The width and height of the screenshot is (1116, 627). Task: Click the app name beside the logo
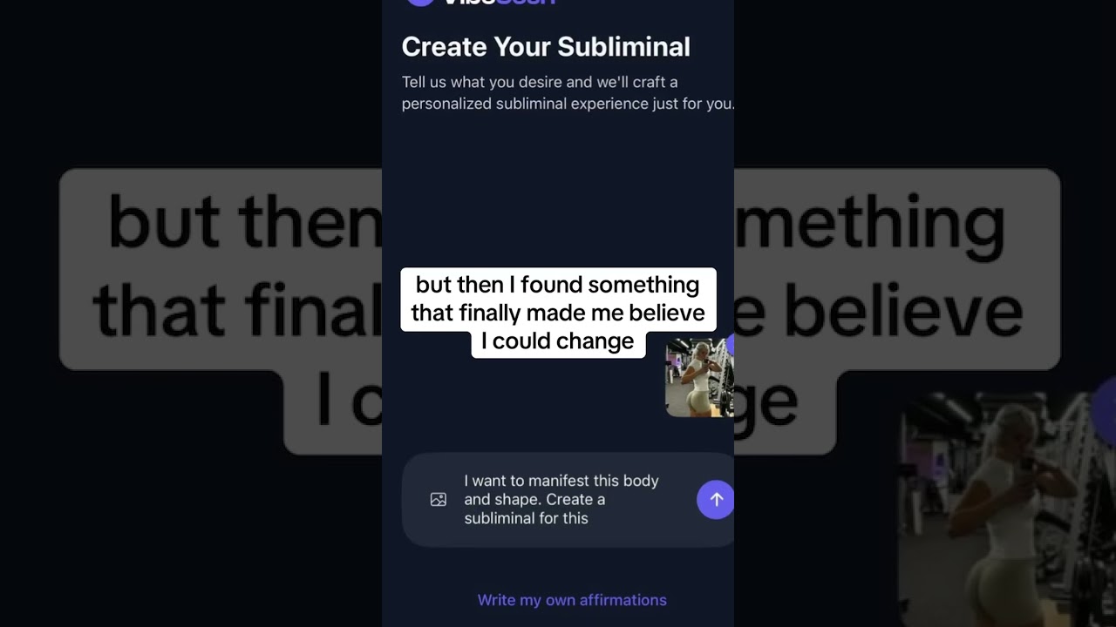[499, 3]
